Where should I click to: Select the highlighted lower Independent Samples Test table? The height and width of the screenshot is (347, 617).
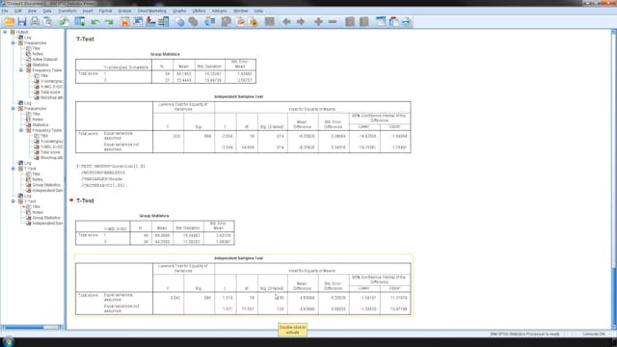coord(243,285)
